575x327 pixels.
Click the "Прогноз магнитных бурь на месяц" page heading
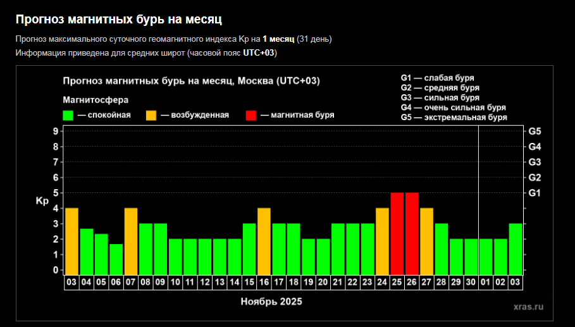[x=119, y=20]
